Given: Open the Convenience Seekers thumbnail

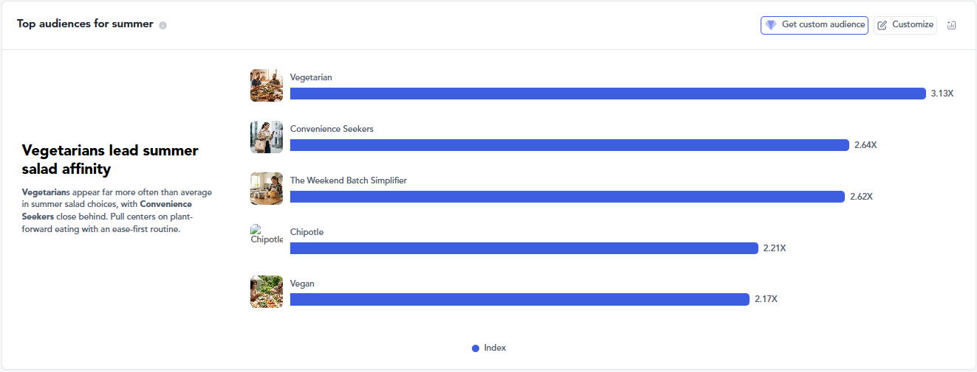Looking at the screenshot, I should [x=267, y=137].
